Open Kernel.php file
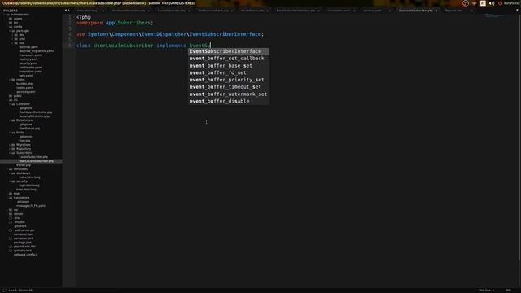The height and width of the screenshot is (293, 521). [24, 165]
